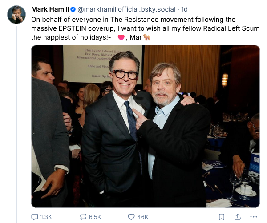The image size is (267, 223).
Task: Click the blue verified badge
Action: [73, 9]
